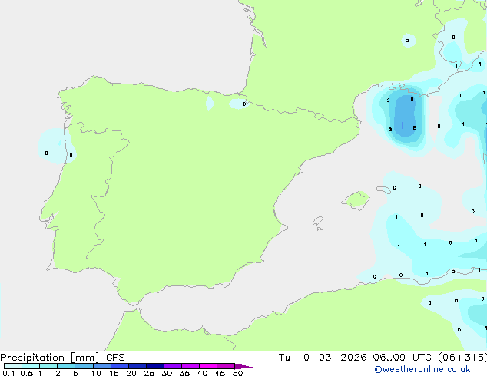
Task: Pick the violet swatch between 35 and 40
Action: coord(190,366)
